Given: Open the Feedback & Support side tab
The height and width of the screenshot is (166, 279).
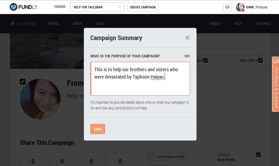Looking at the screenshot, I should coord(276,84).
